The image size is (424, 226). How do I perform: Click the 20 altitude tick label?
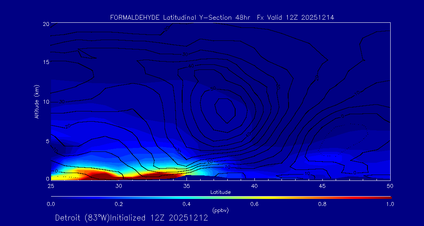pyautogui.click(x=45, y=24)
